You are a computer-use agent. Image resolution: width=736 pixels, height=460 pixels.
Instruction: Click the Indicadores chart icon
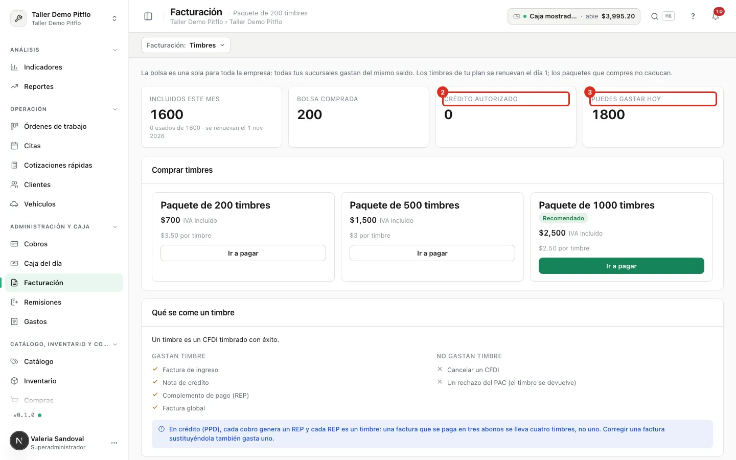tap(14, 67)
